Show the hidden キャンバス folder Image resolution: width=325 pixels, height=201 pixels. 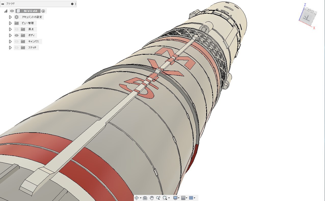[17, 41]
